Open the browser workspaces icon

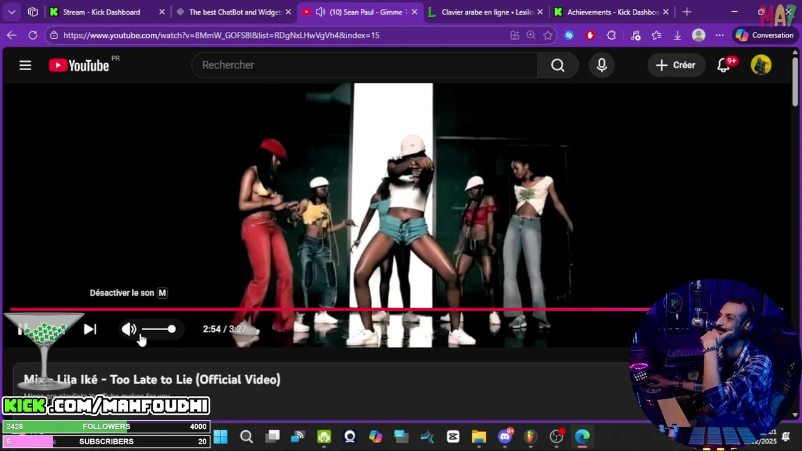pyautogui.click(x=33, y=12)
